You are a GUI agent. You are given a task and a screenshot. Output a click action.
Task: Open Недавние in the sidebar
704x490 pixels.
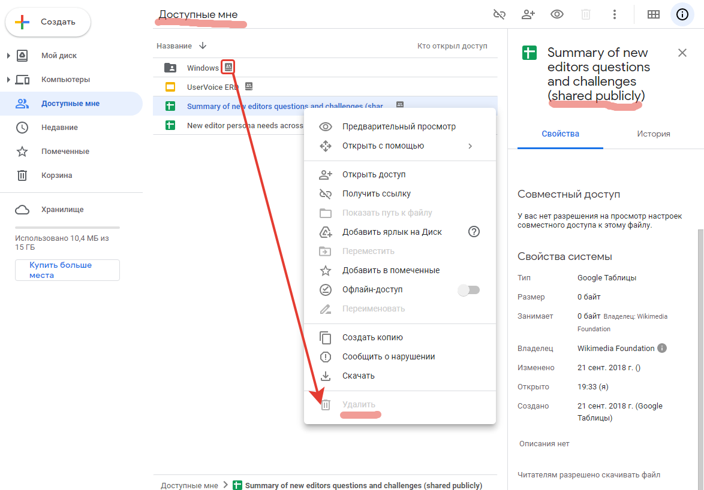[x=59, y=128]
